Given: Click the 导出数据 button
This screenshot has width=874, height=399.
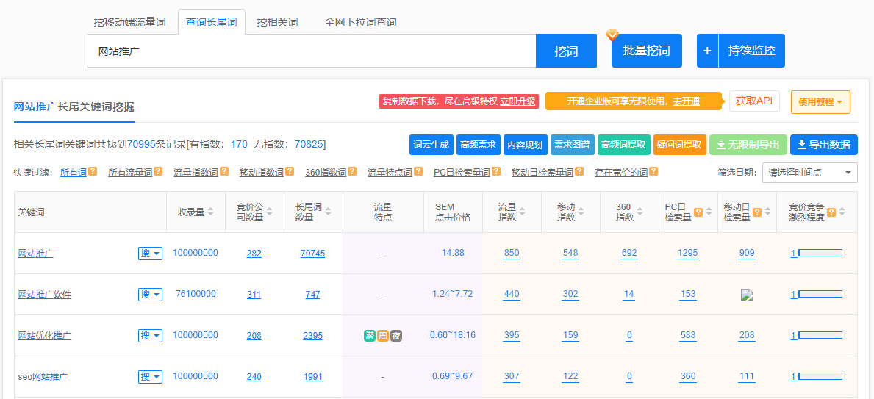Looking at the screenshot, I should pyautogui.click(x=824, y=145).
